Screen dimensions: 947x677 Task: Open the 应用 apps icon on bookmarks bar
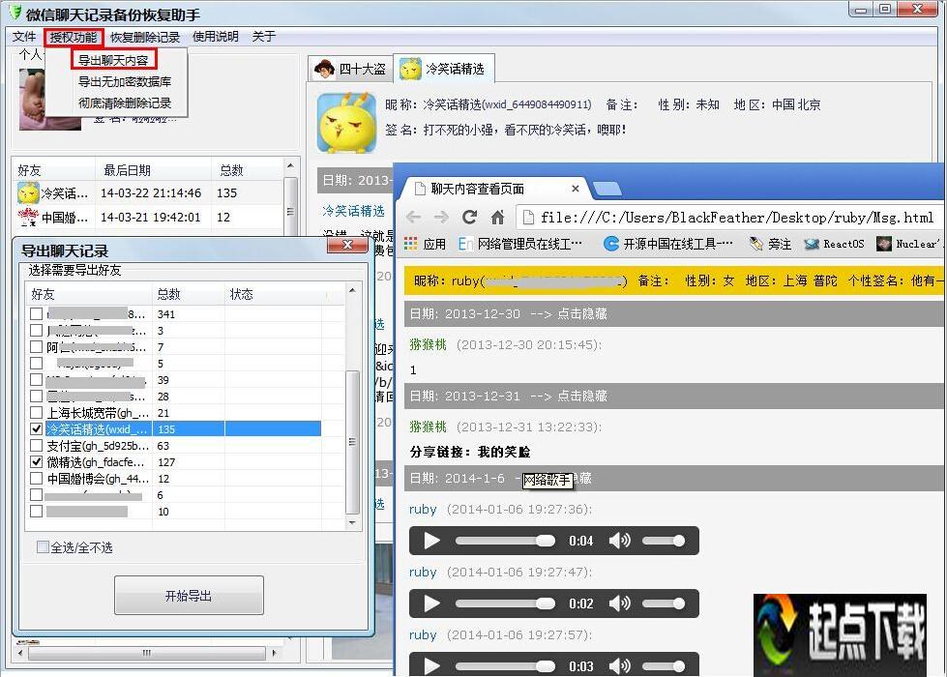click(410, 244)
